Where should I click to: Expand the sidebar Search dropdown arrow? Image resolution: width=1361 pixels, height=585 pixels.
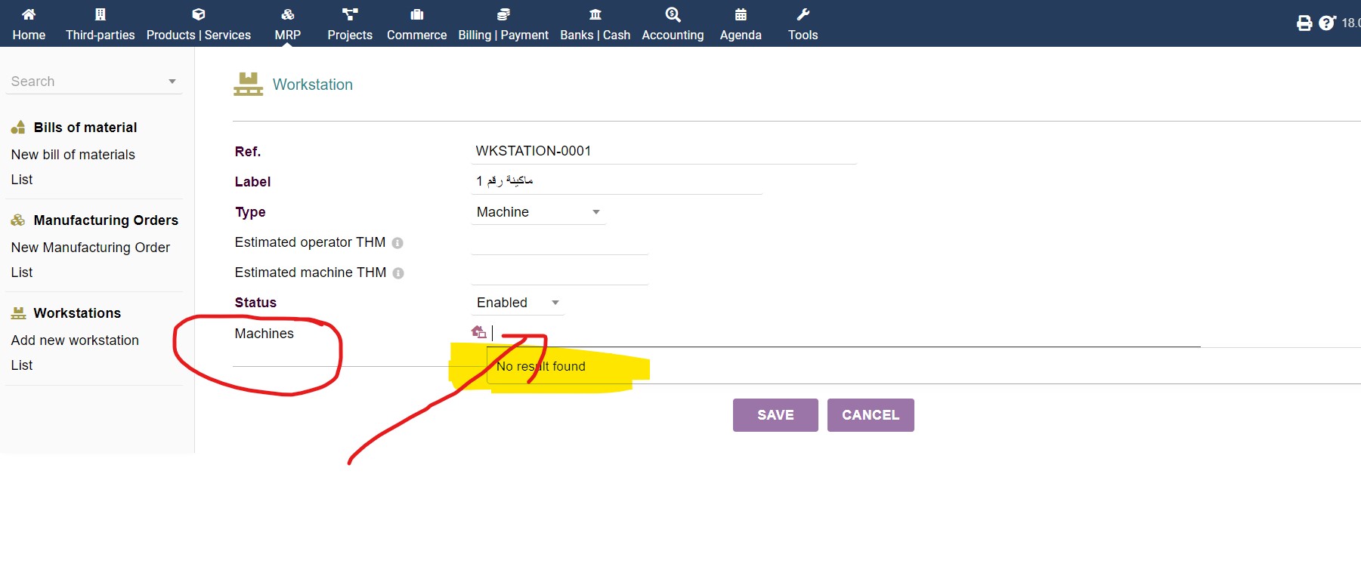172,82
